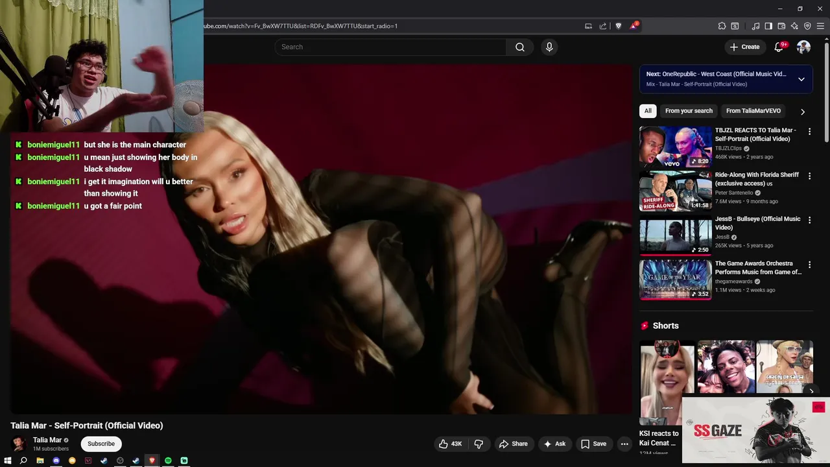Open more actions three-dot menu under video

624,444
